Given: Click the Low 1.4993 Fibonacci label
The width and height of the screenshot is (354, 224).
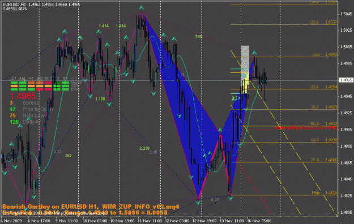Looking at the screenshot, I should 325,55.
